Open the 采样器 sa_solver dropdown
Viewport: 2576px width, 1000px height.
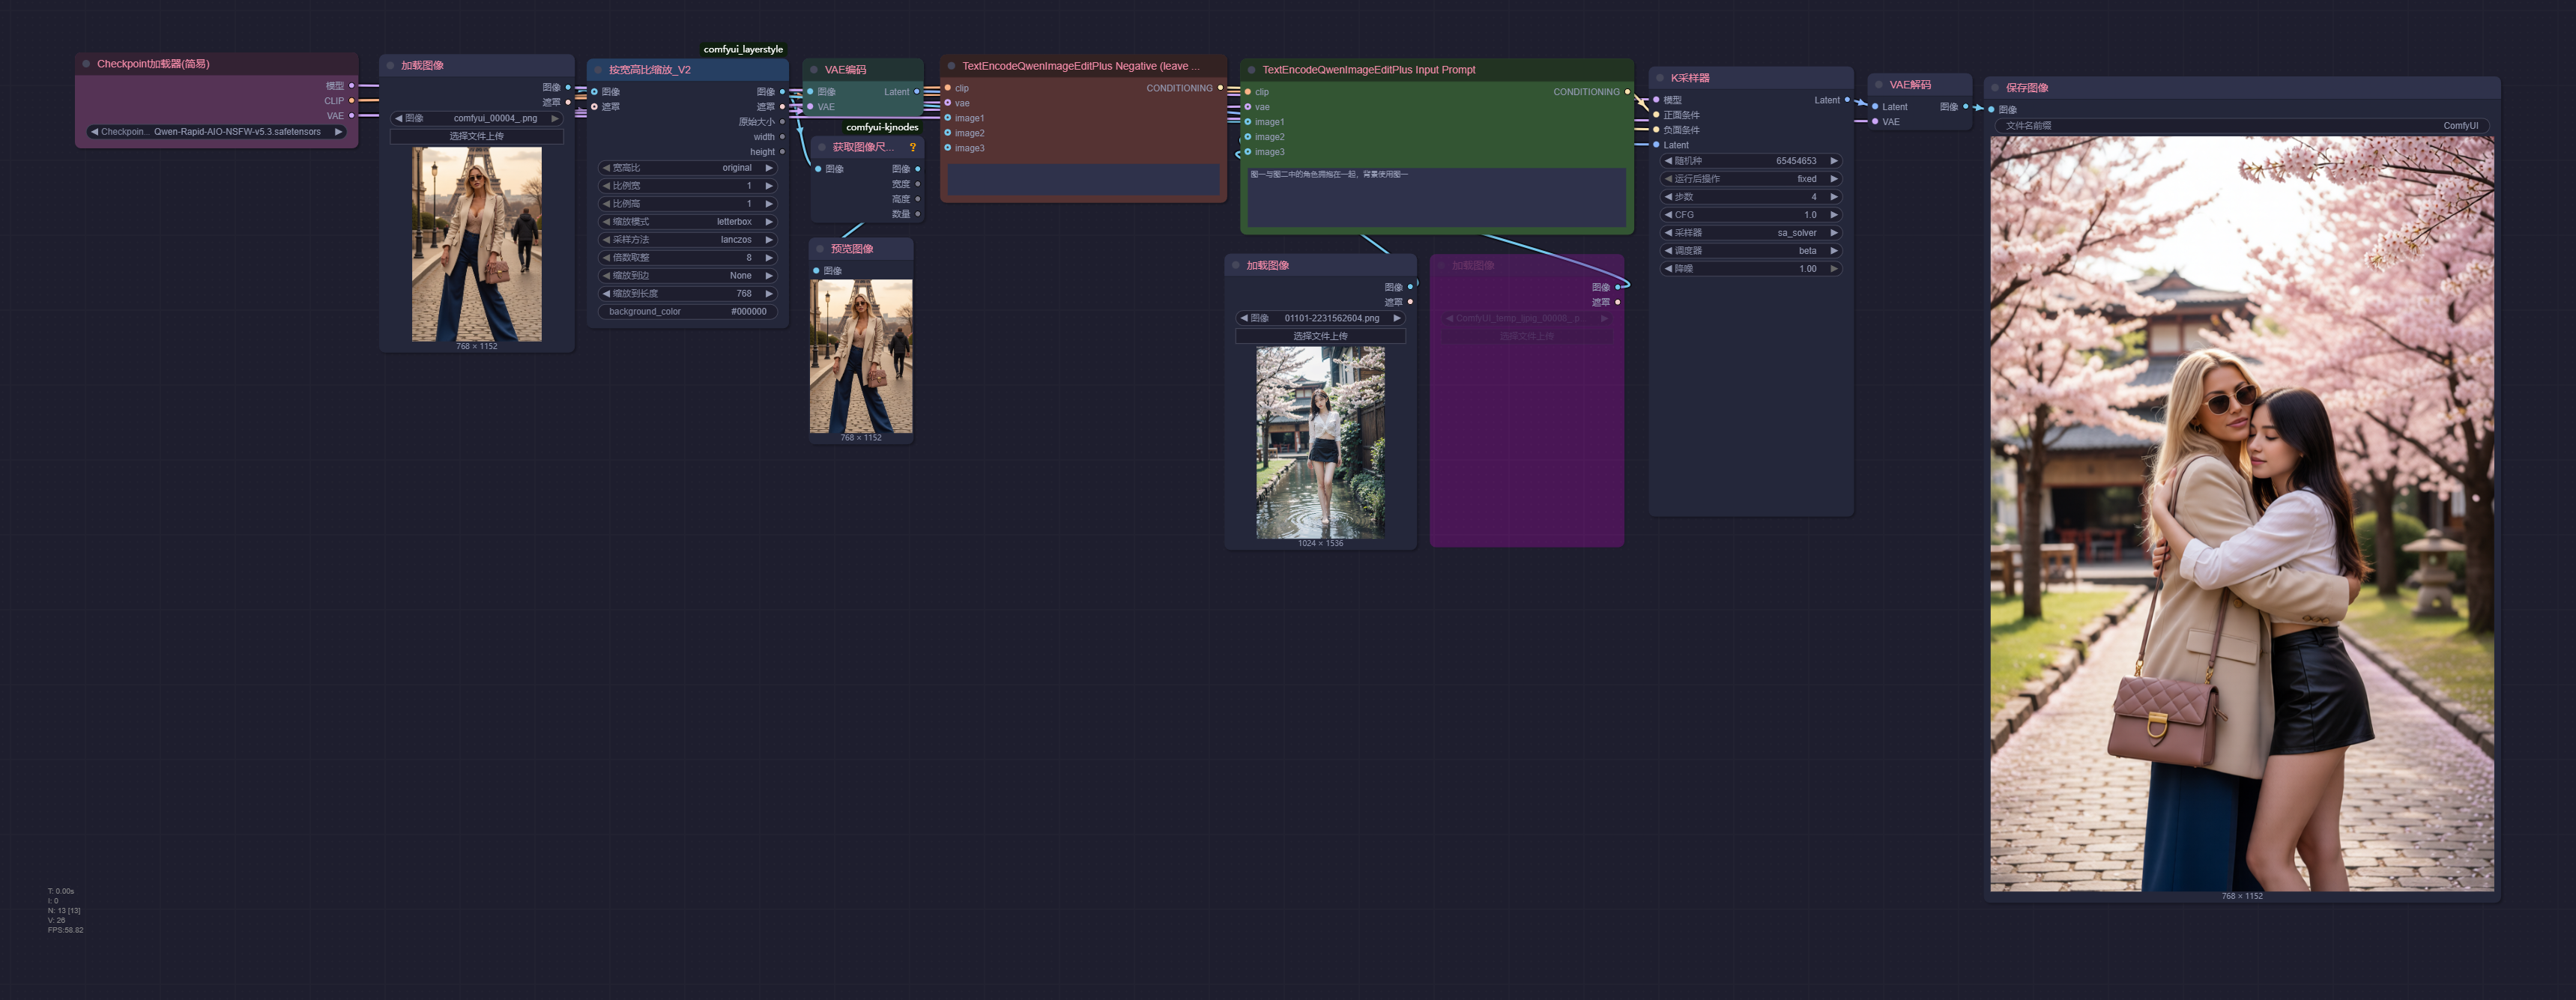tap(1750, 233)
